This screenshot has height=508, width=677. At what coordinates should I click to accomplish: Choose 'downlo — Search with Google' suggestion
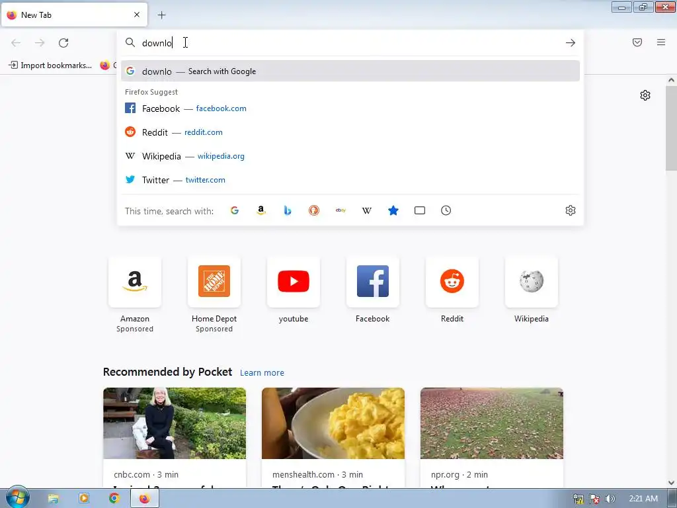pos(350,71)
